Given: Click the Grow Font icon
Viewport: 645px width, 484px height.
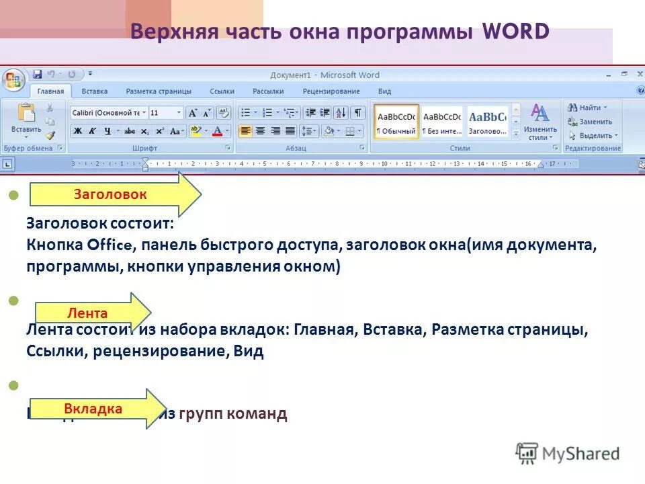Looking at the screenshot, I should [x=193, y=112].
